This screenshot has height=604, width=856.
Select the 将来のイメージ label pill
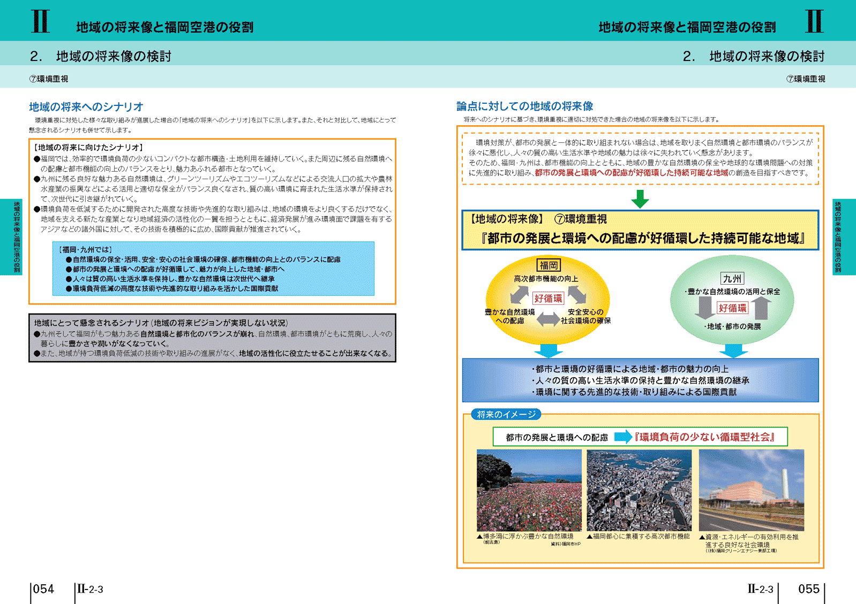pyautogui.click(x=506, y=414)
